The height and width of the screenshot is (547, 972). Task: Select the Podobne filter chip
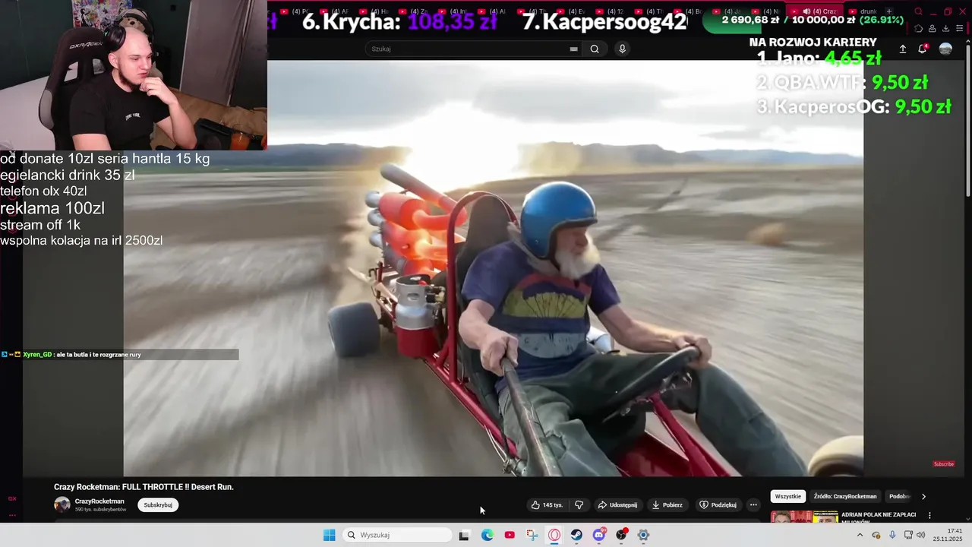click(900, 496)
